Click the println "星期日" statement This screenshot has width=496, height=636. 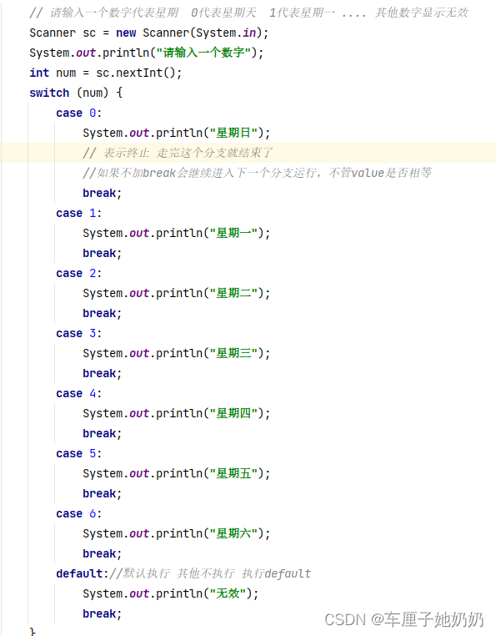click(x=176, y=133)
